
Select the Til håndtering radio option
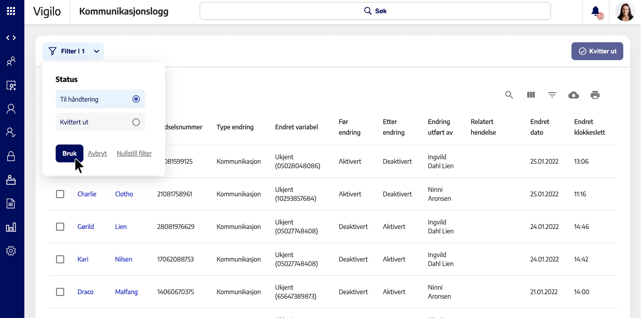[136, 99]
